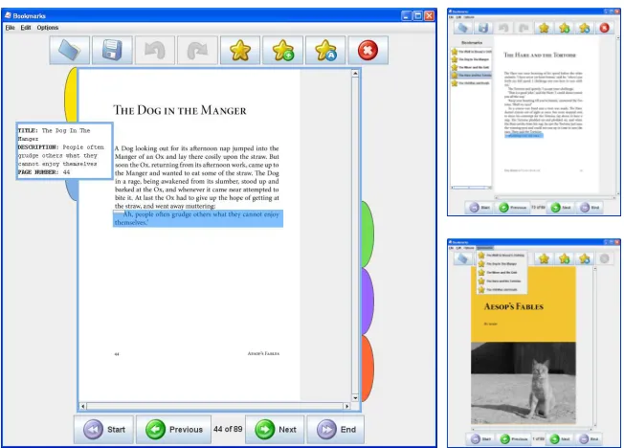Click Previous page button in main window

click(173, 429)
